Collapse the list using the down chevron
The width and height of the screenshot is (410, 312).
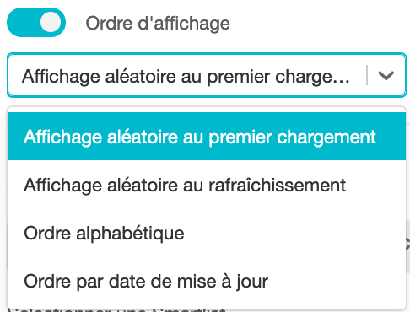pyautogui.click(x=386, y=75)
